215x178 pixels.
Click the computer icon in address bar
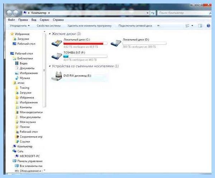tap(25, 13)
